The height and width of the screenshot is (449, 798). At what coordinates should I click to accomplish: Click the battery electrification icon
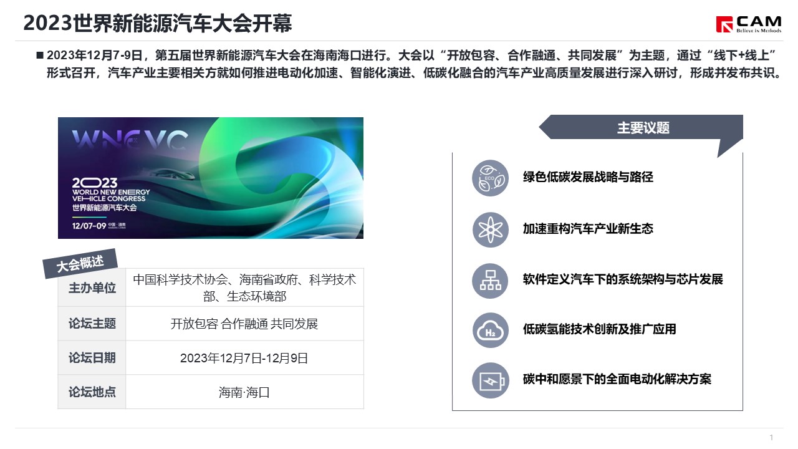pos(490,380)
